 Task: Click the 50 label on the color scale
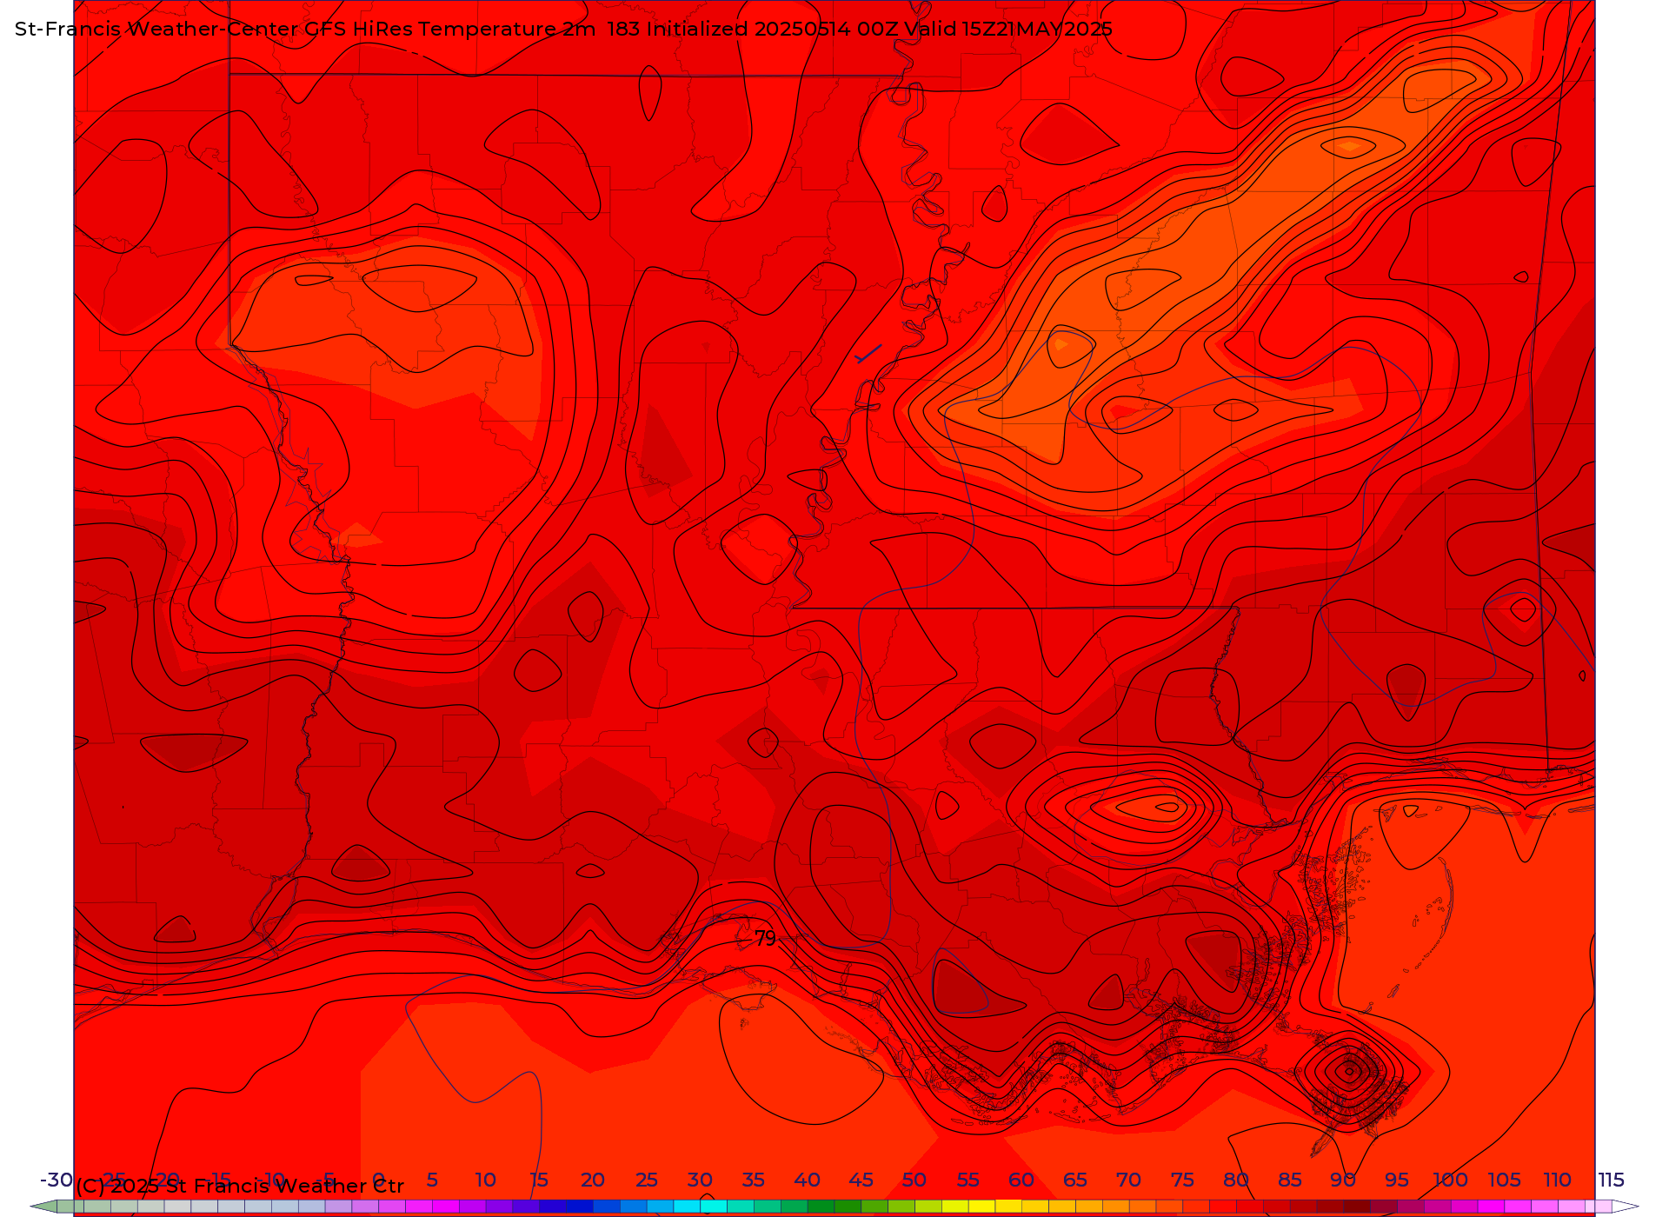[914, 1180]
